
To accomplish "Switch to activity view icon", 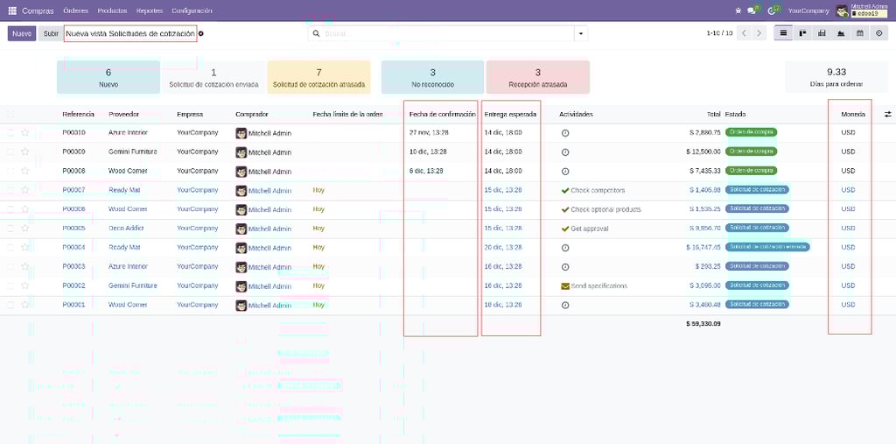I will pyautogui.click(x=878, y=33).
